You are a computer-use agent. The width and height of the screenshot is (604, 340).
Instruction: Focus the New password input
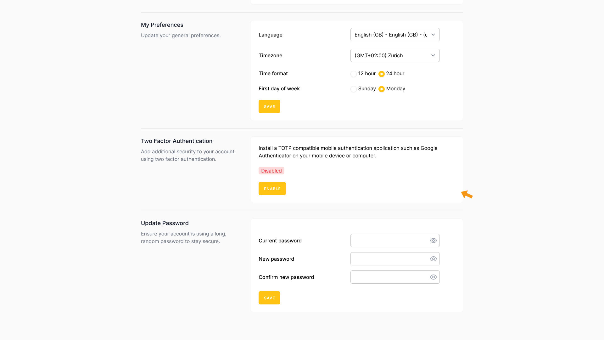[389, 259]
